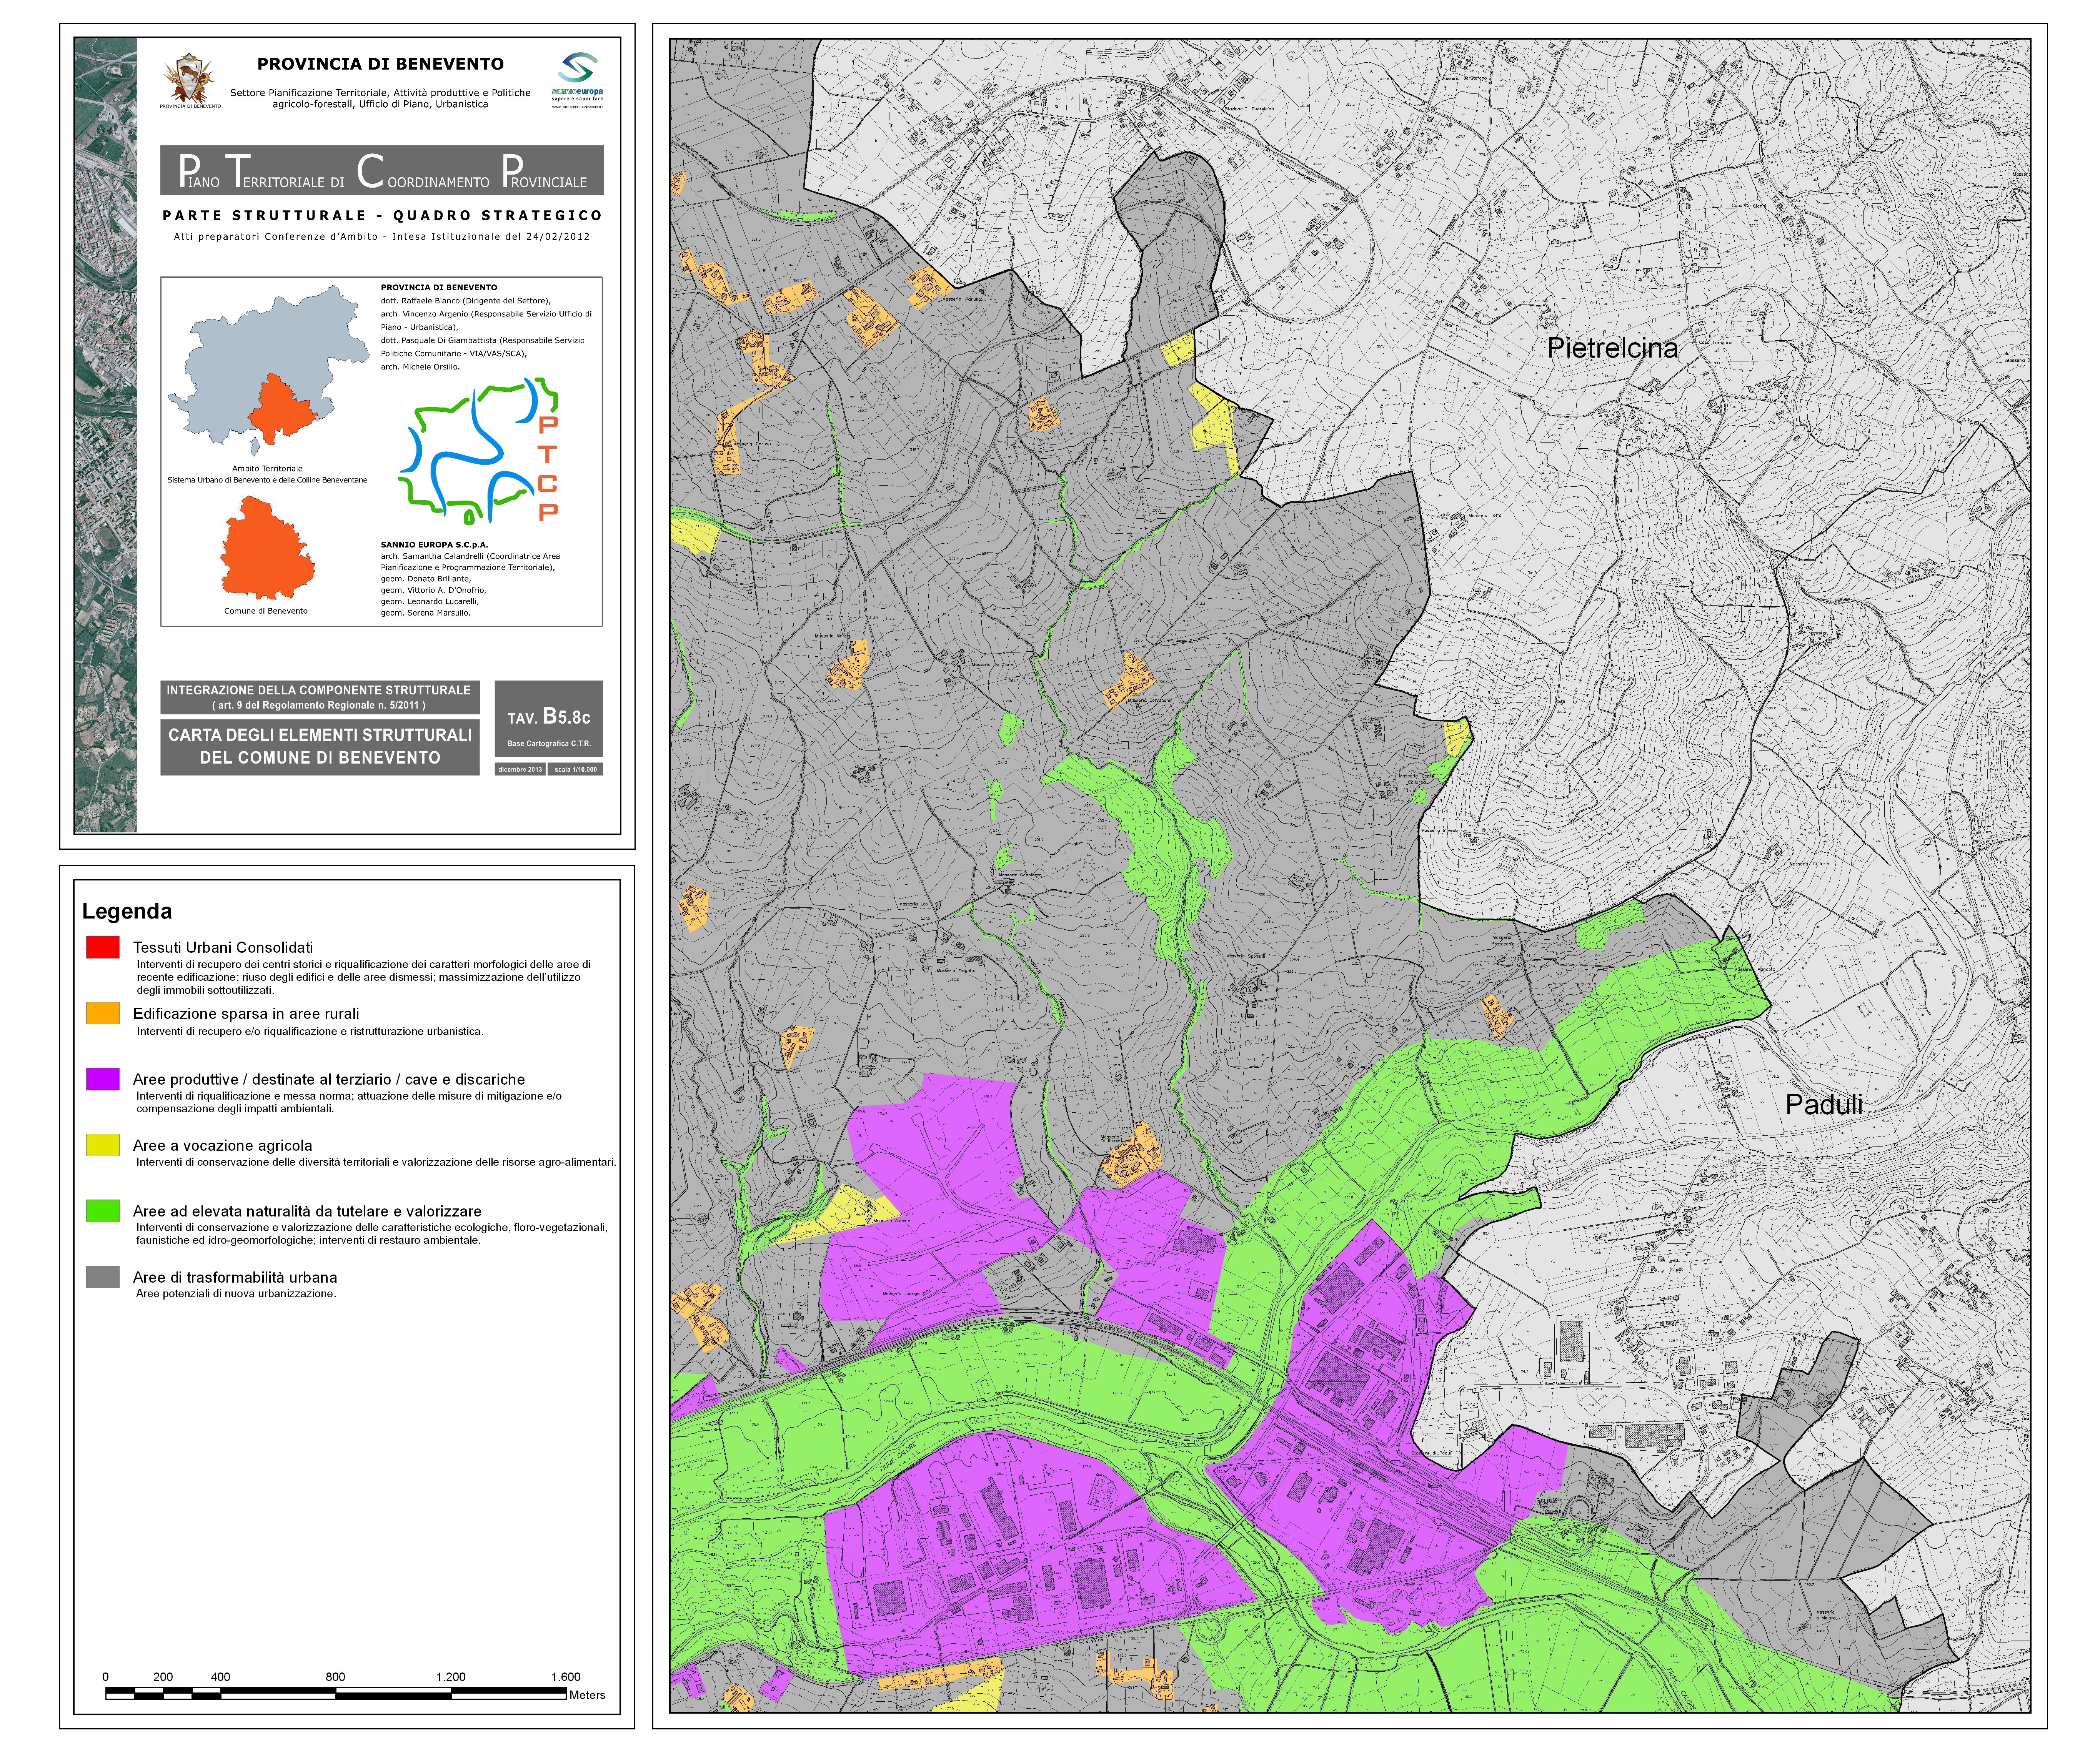Click the SANNIO EUROPA S.C.p.A. credits heading
The height and width of the screenshot is (1754, 2100).
pos(434,545)
